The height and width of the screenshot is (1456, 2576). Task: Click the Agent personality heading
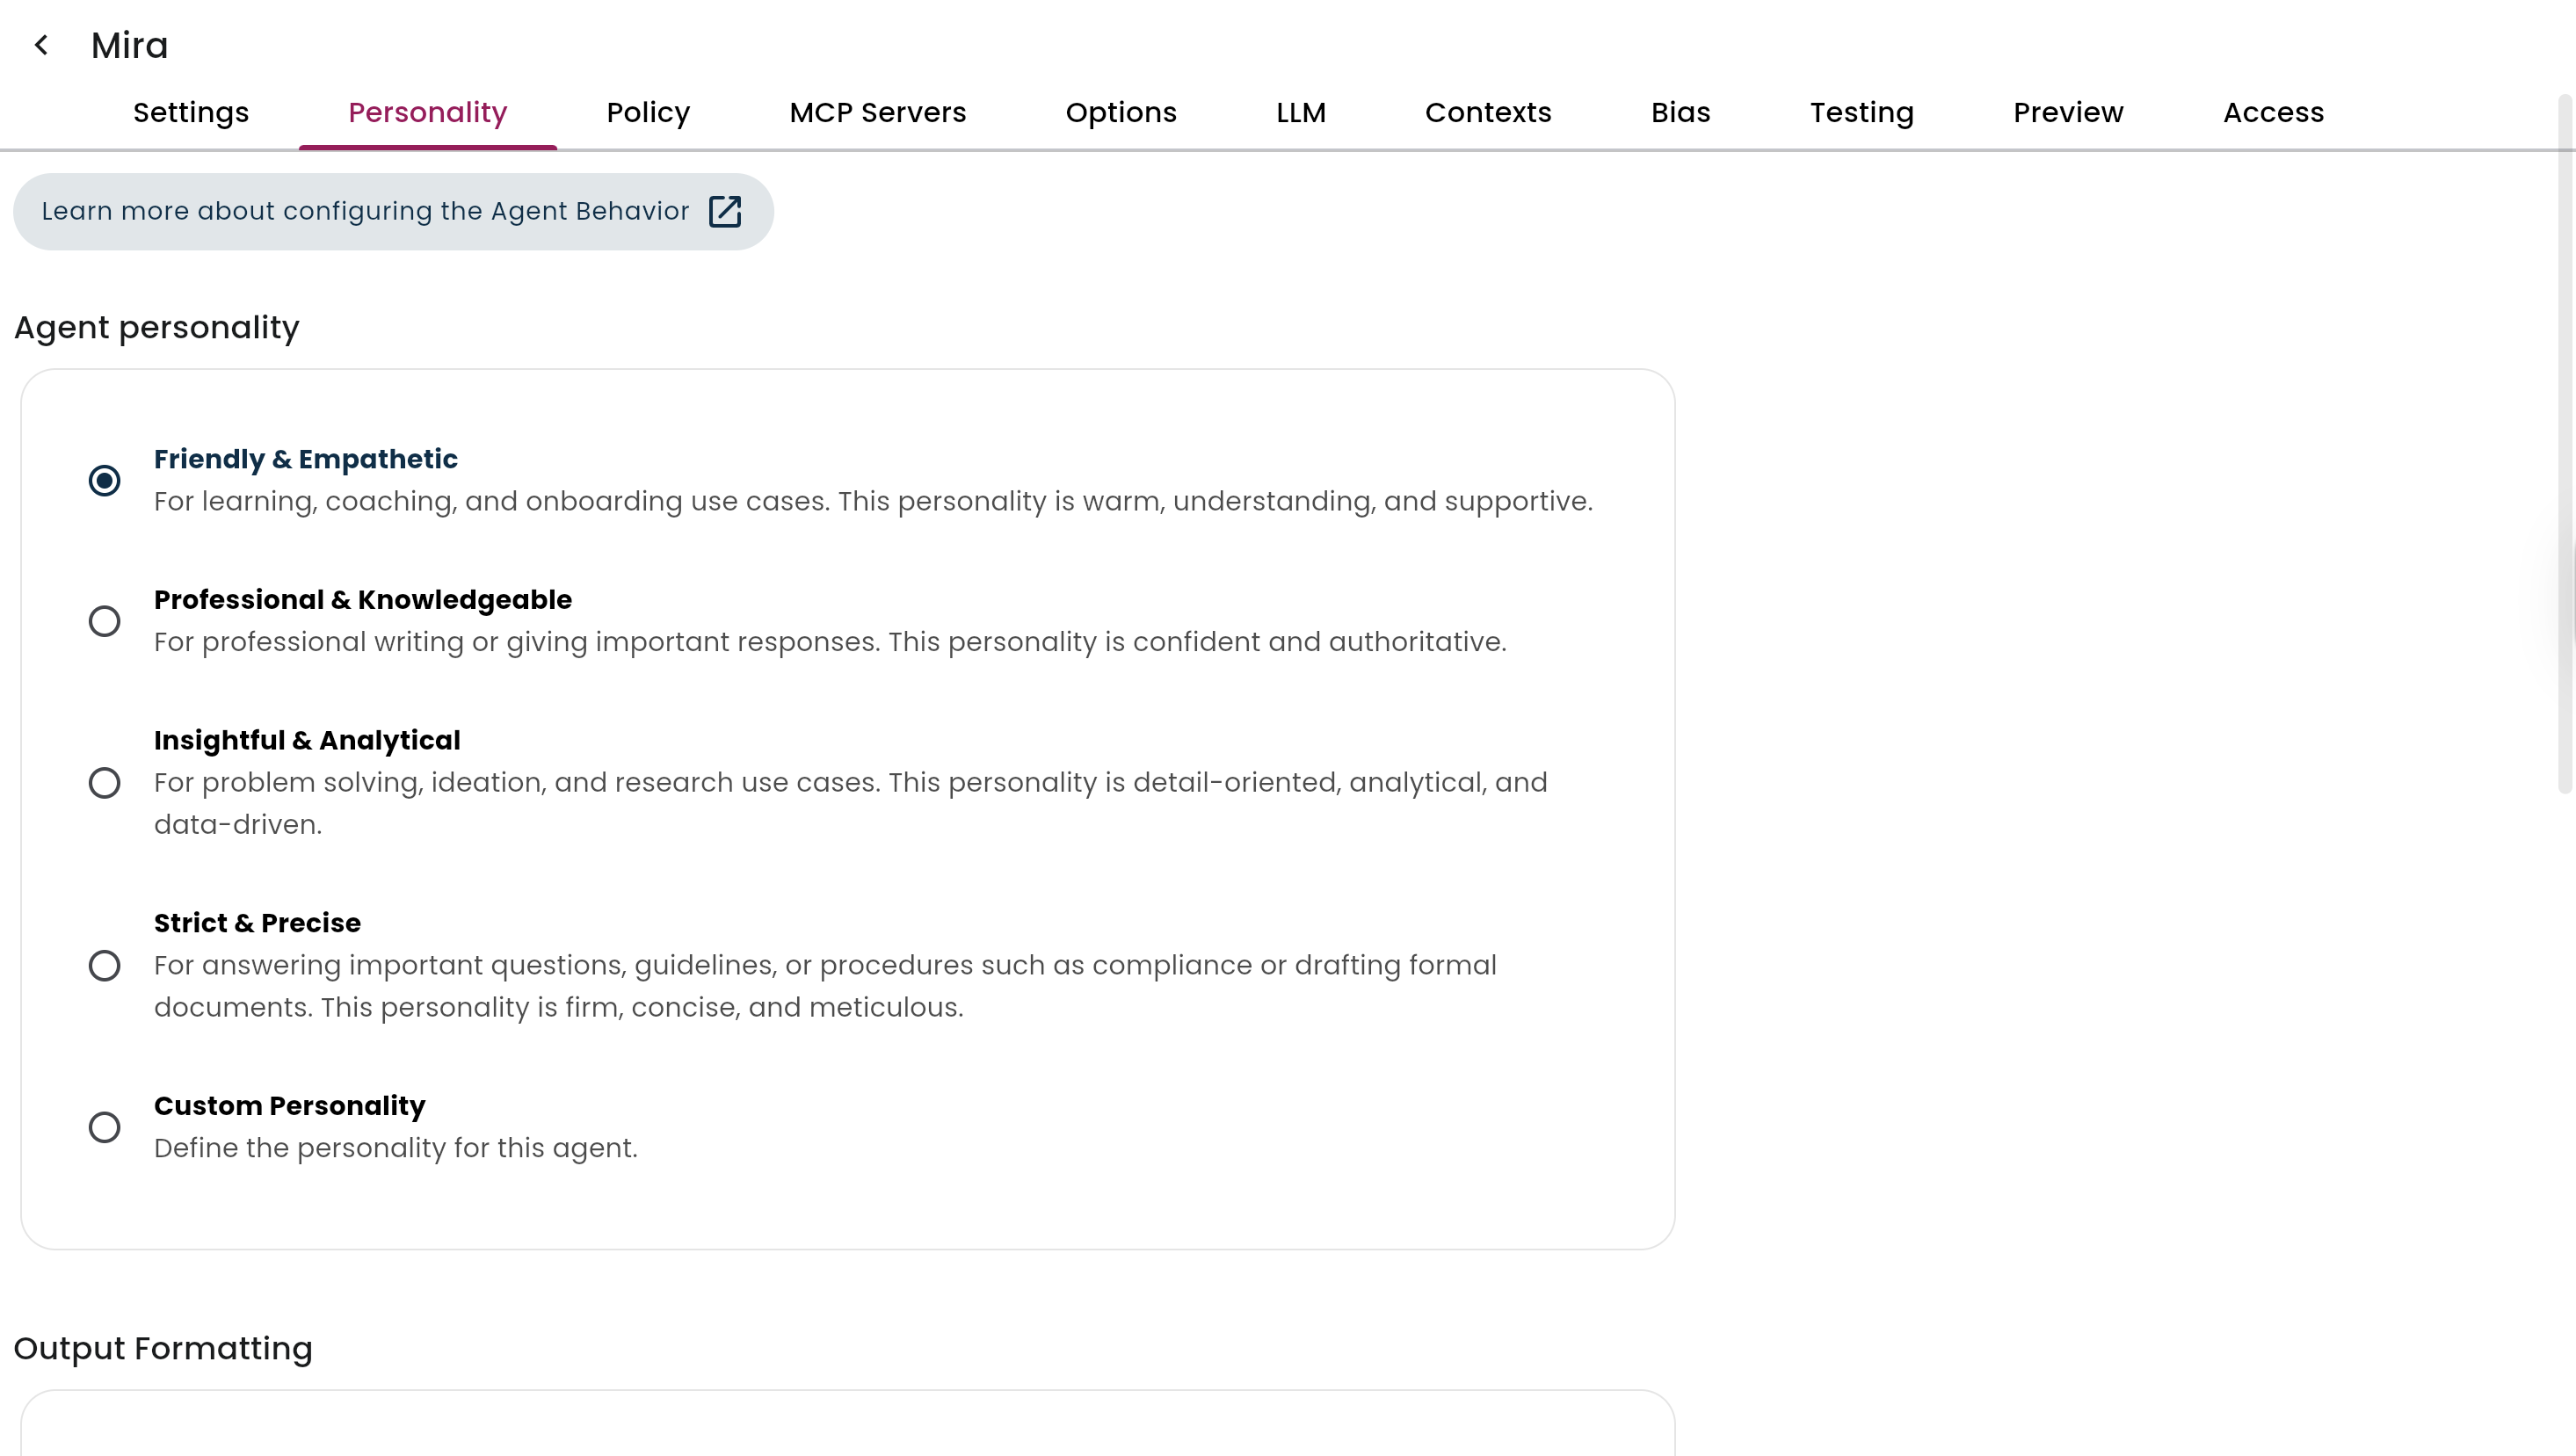coord(156,328)
